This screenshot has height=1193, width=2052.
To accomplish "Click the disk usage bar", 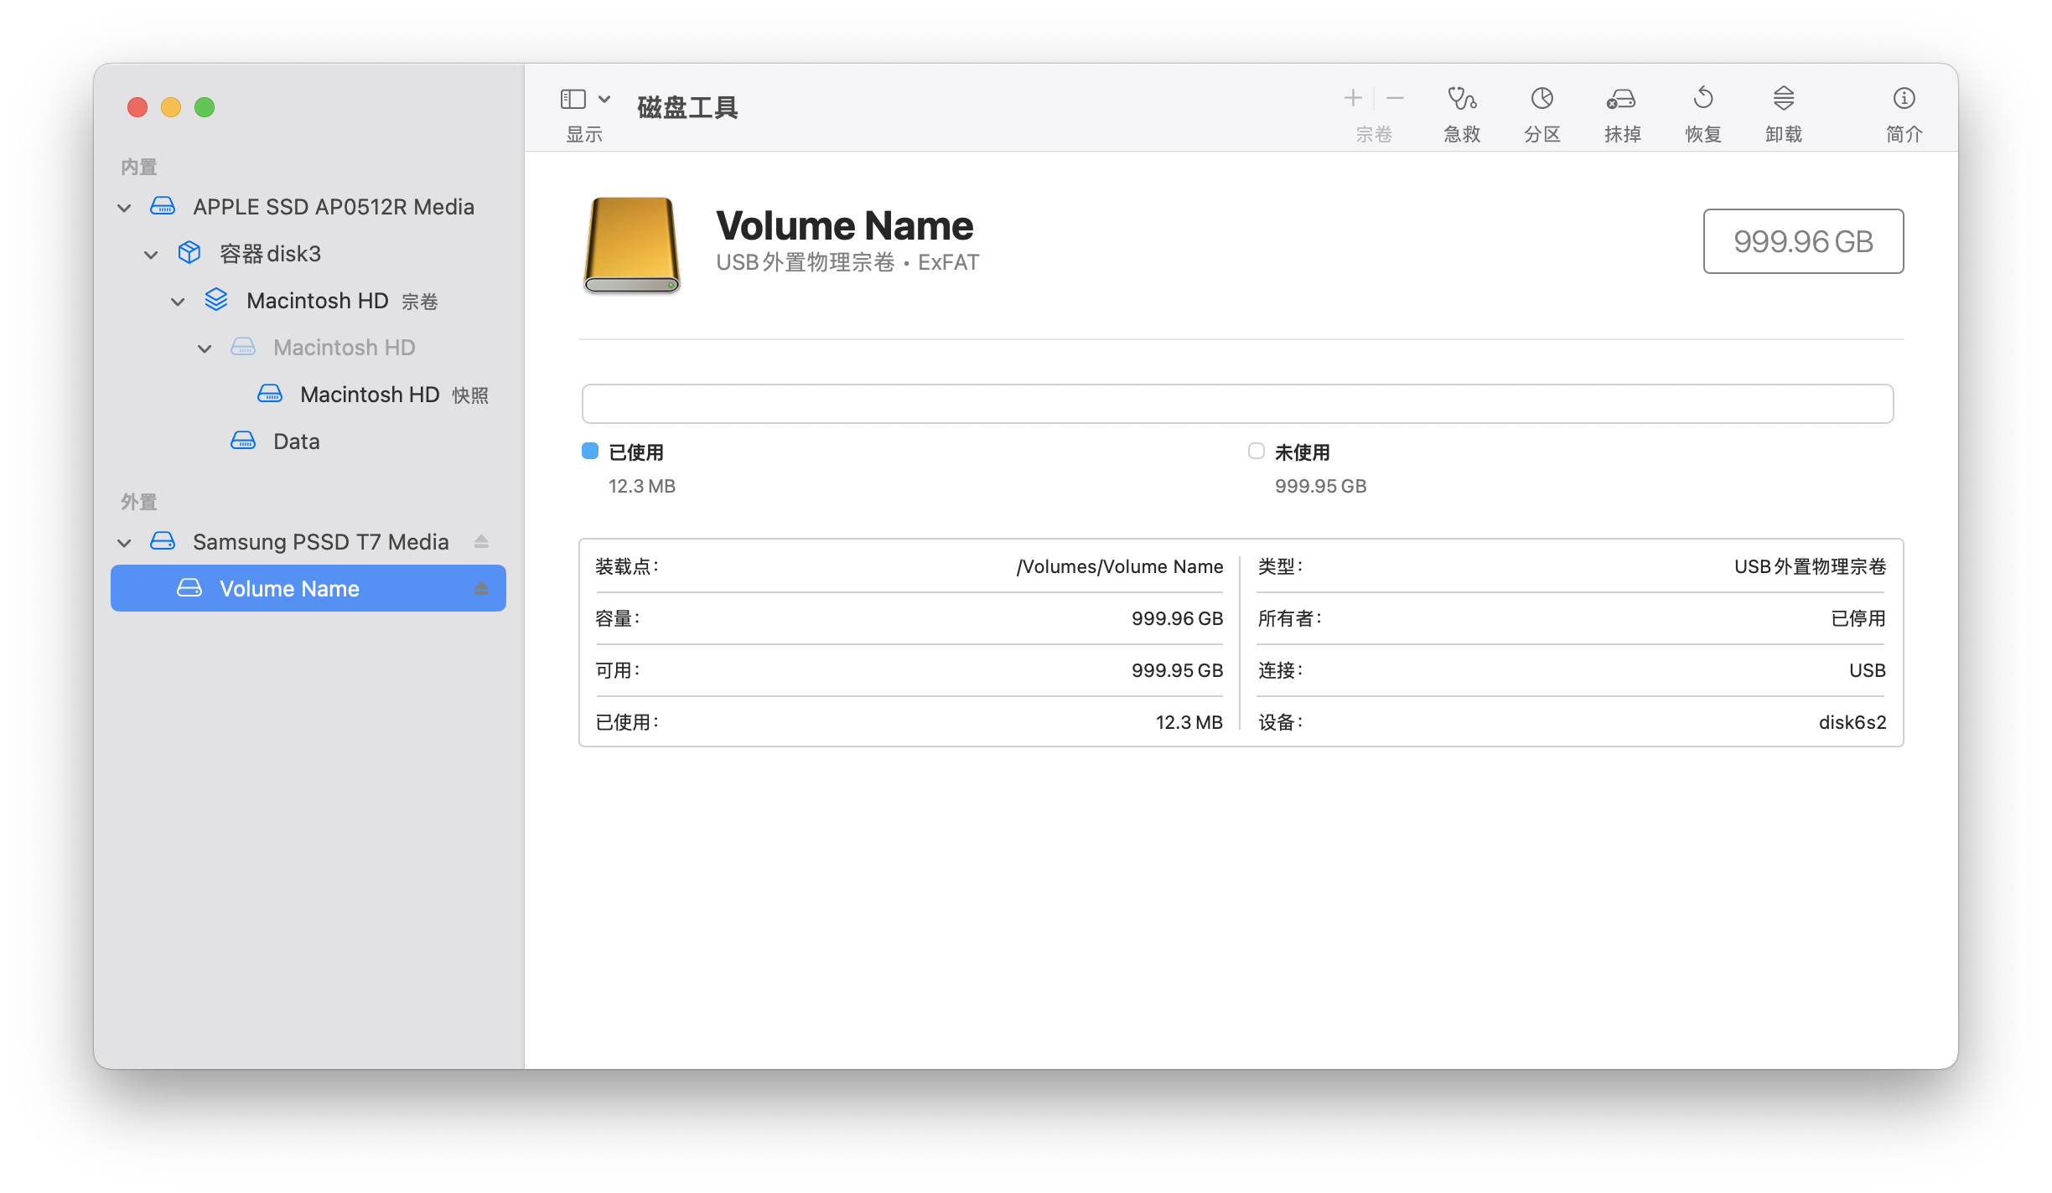I will coord(1237,404).
